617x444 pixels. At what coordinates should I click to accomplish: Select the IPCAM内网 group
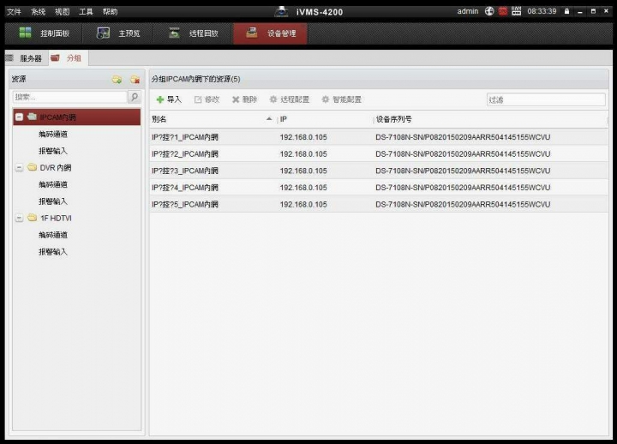pyautogui.click(x=77, y=117)
